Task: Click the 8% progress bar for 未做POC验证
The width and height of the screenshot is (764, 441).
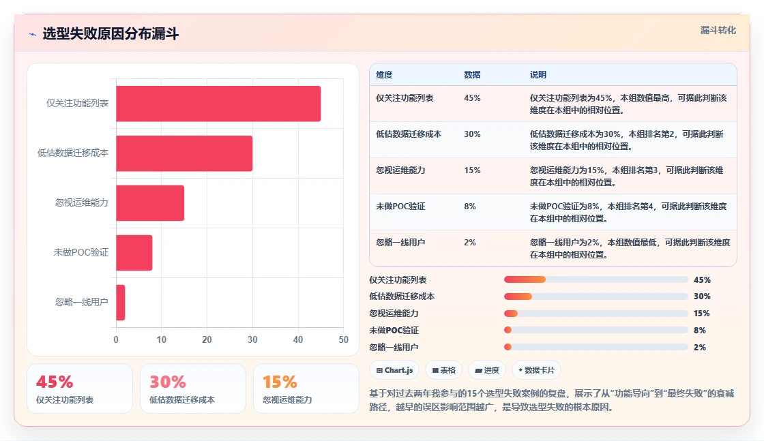Action: (596, 330)
